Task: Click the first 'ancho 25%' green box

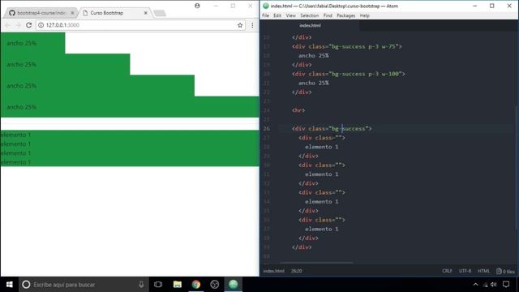Action: [32, 43]
